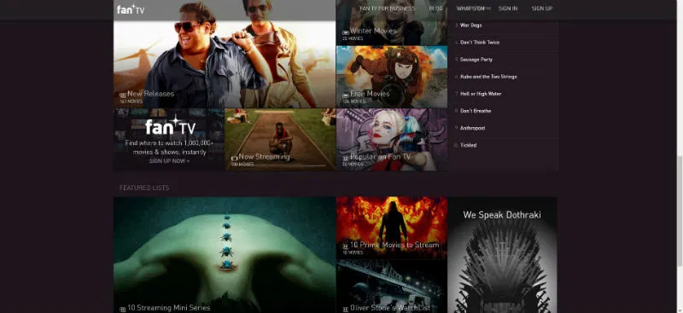Open Popular on Fan TV collection title

tap(381, 157)
